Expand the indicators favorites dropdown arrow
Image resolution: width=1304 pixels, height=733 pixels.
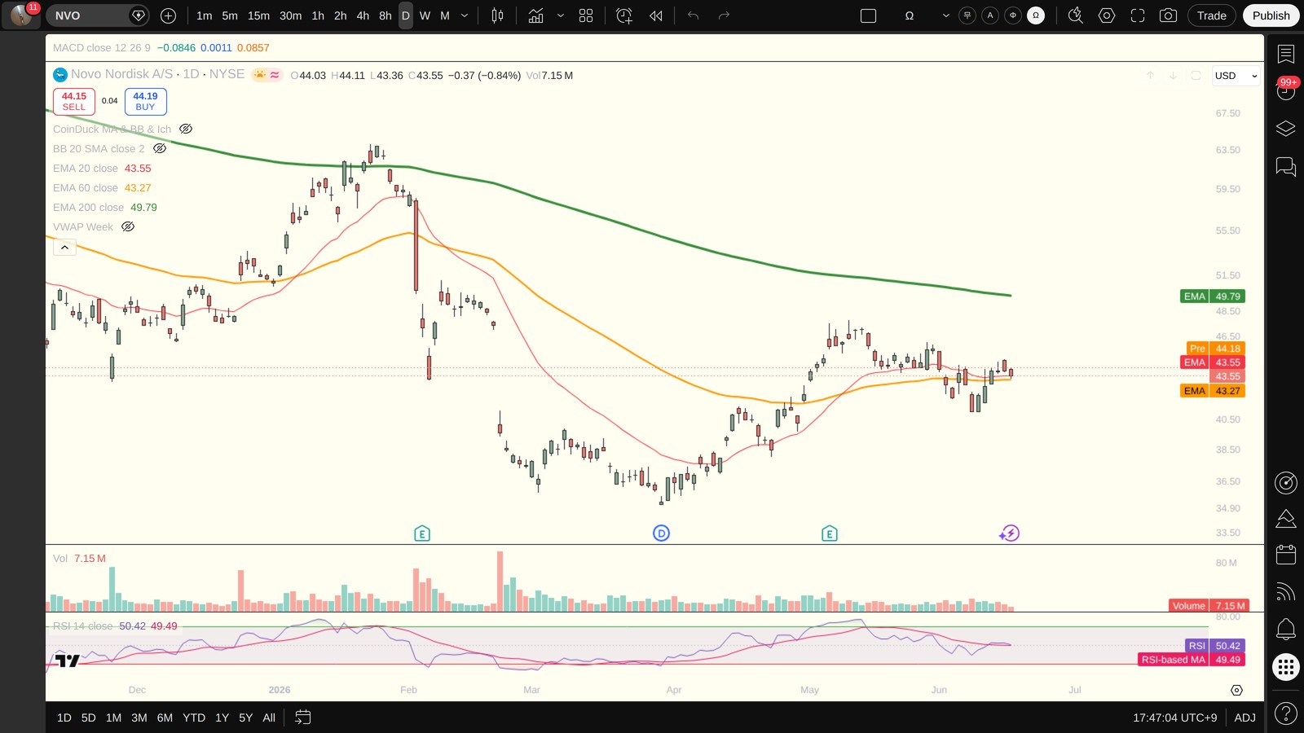(561, 15)
